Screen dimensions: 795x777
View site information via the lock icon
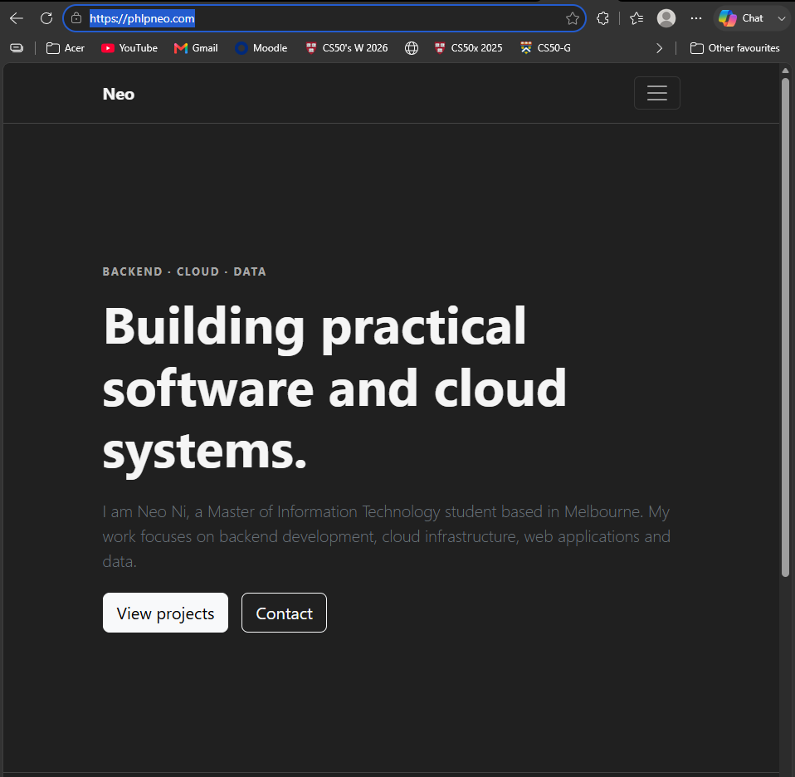pos(76,18)
